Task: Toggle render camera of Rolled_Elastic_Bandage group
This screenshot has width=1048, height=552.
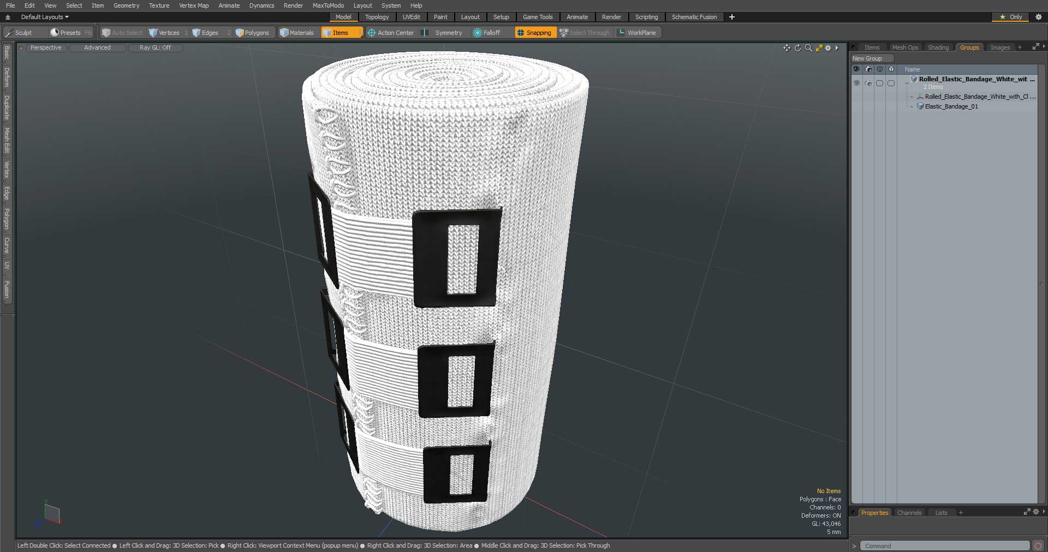Action: coord(868,83)
